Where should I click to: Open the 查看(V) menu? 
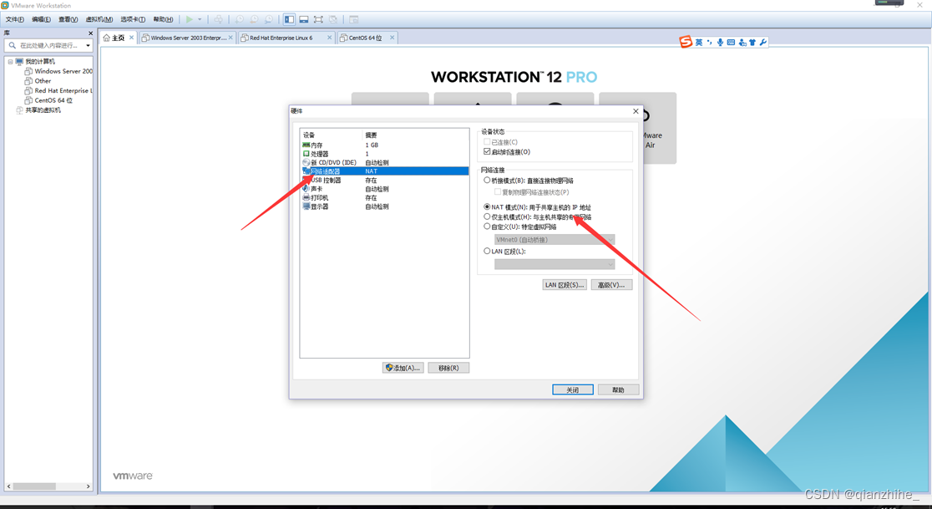(x=68, y=19)
